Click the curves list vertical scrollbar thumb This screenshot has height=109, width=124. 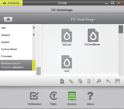click(x=121, y=29)
